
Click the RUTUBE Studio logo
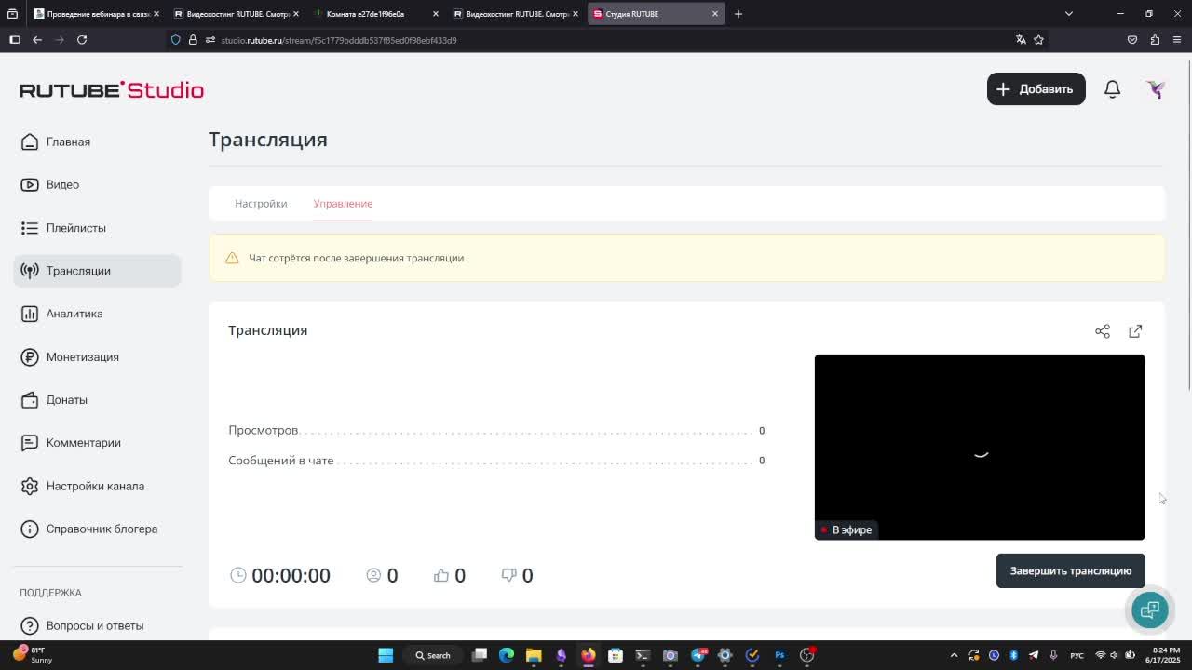click(112, 89)
